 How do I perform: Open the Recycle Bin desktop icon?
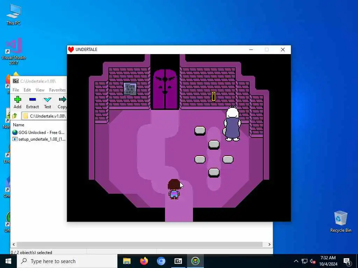pos(341,222)
